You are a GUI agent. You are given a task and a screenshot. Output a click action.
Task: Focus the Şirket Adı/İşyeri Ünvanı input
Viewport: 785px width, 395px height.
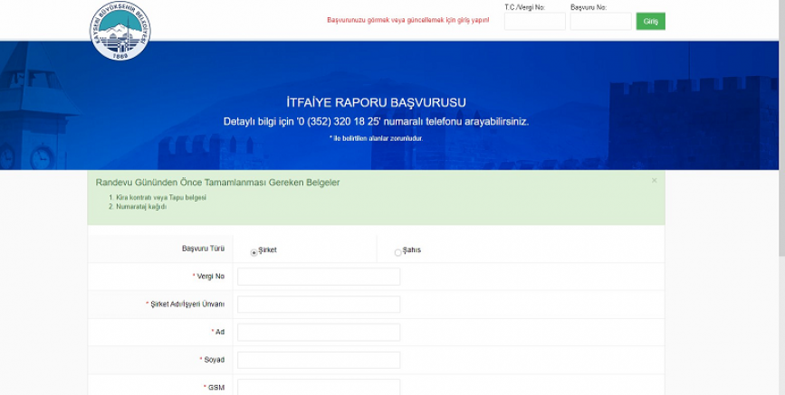pos(318,304)
